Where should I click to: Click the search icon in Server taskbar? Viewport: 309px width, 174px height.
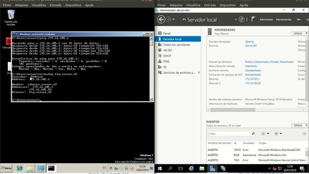coord(170,169)
